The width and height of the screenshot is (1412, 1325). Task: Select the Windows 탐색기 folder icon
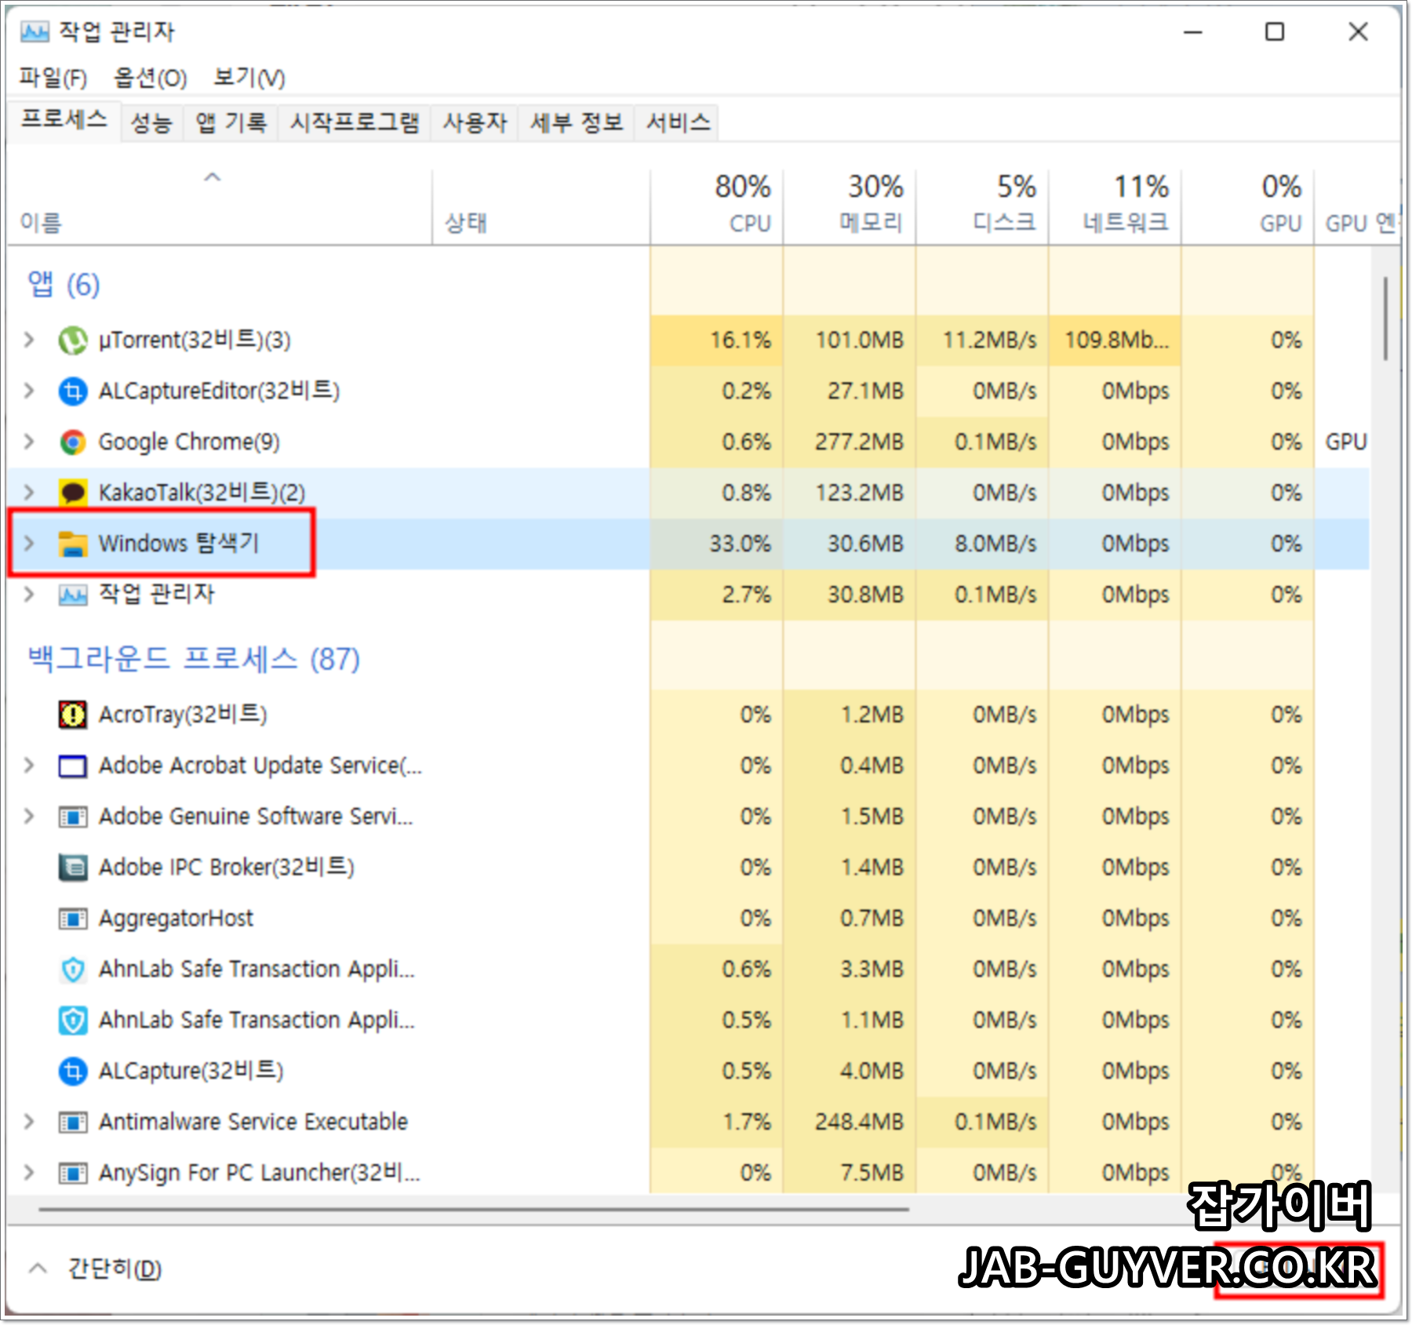pyautogui.click(x=72, y=544)
